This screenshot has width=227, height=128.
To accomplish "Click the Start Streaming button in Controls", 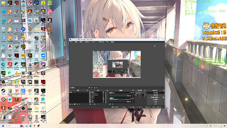I will (156, 93).
